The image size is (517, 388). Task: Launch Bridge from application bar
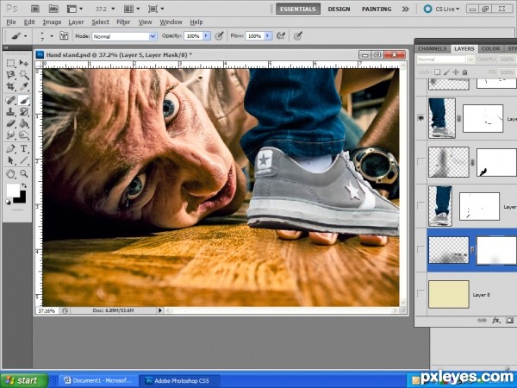click(x=35, y=9)
